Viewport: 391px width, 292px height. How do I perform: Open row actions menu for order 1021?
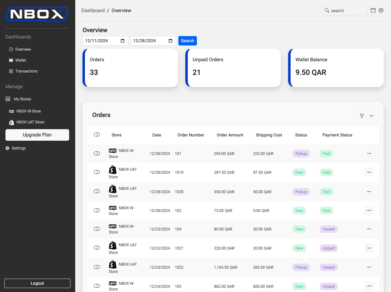pyautogui.click(x=369, y=248)
